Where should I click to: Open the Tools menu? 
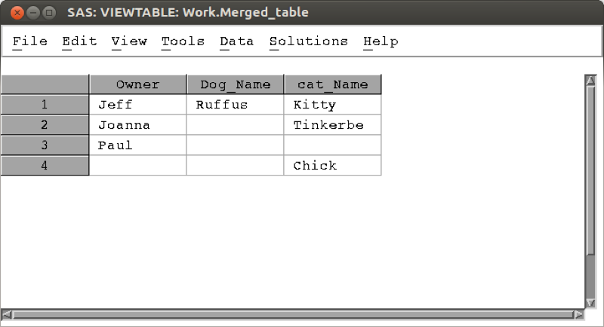[x=183, y=41]
